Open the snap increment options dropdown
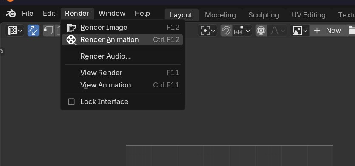The image size is (355, 166). [242, 30]
